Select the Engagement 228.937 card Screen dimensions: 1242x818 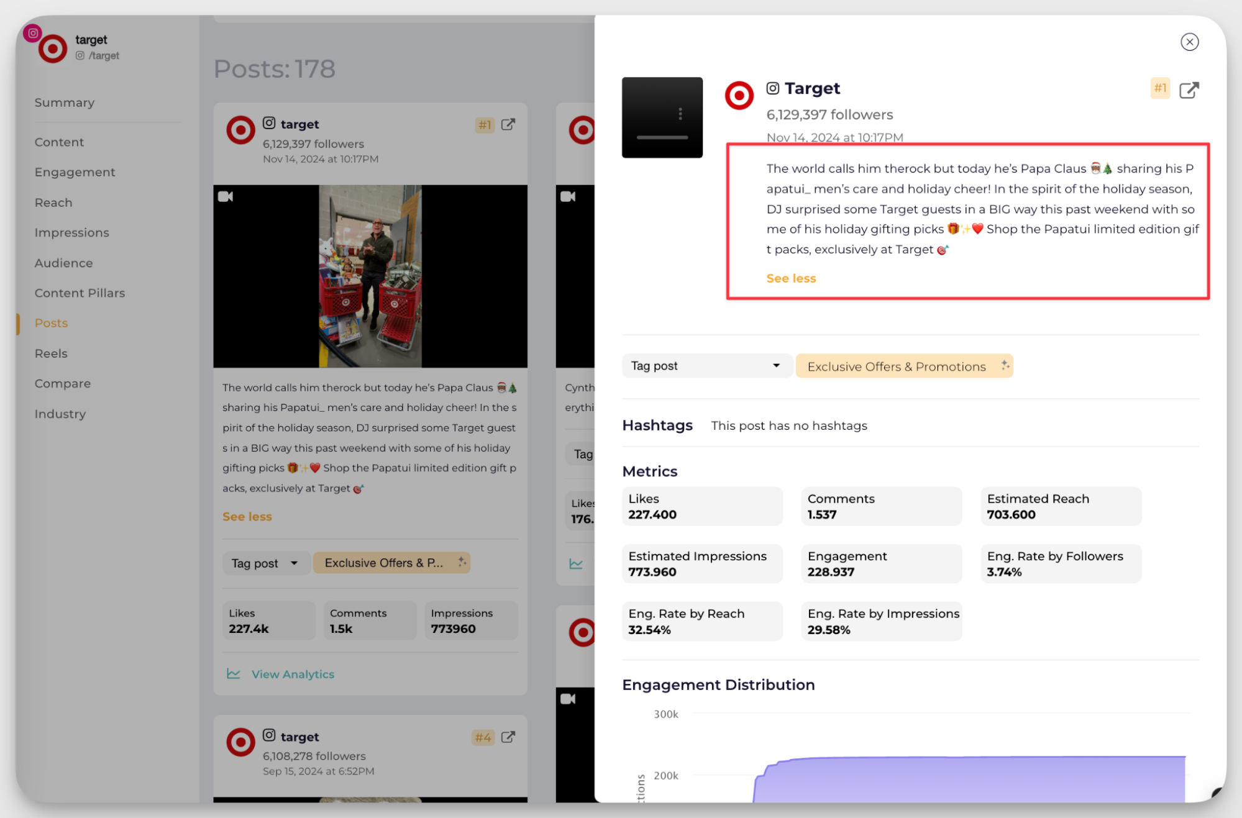881,563
